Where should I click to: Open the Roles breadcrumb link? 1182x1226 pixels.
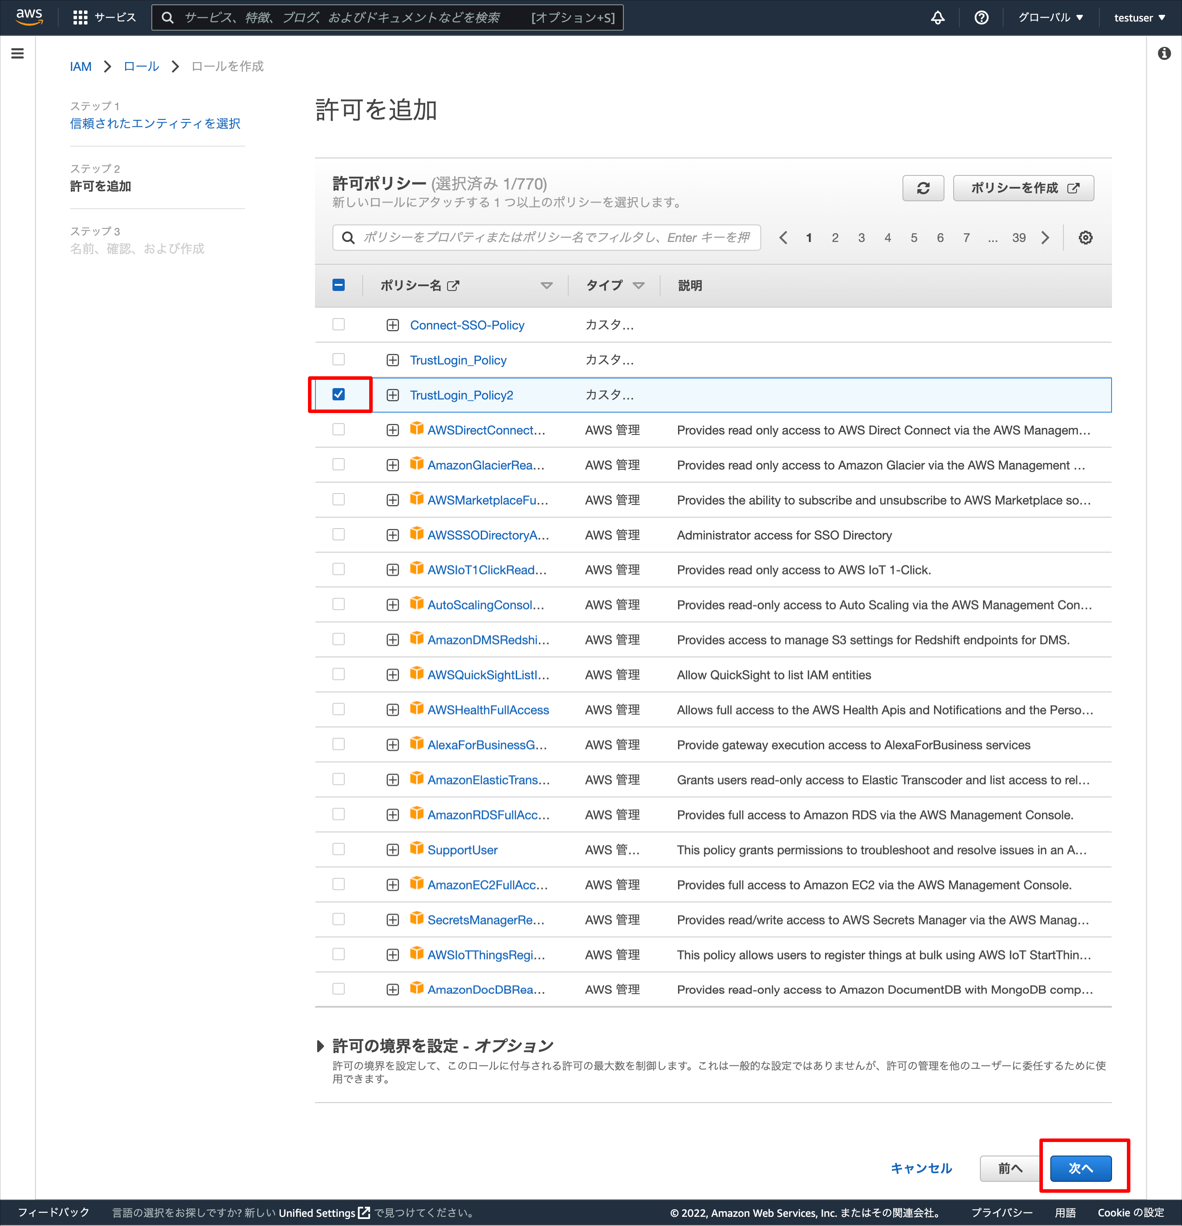coord(141,67)
